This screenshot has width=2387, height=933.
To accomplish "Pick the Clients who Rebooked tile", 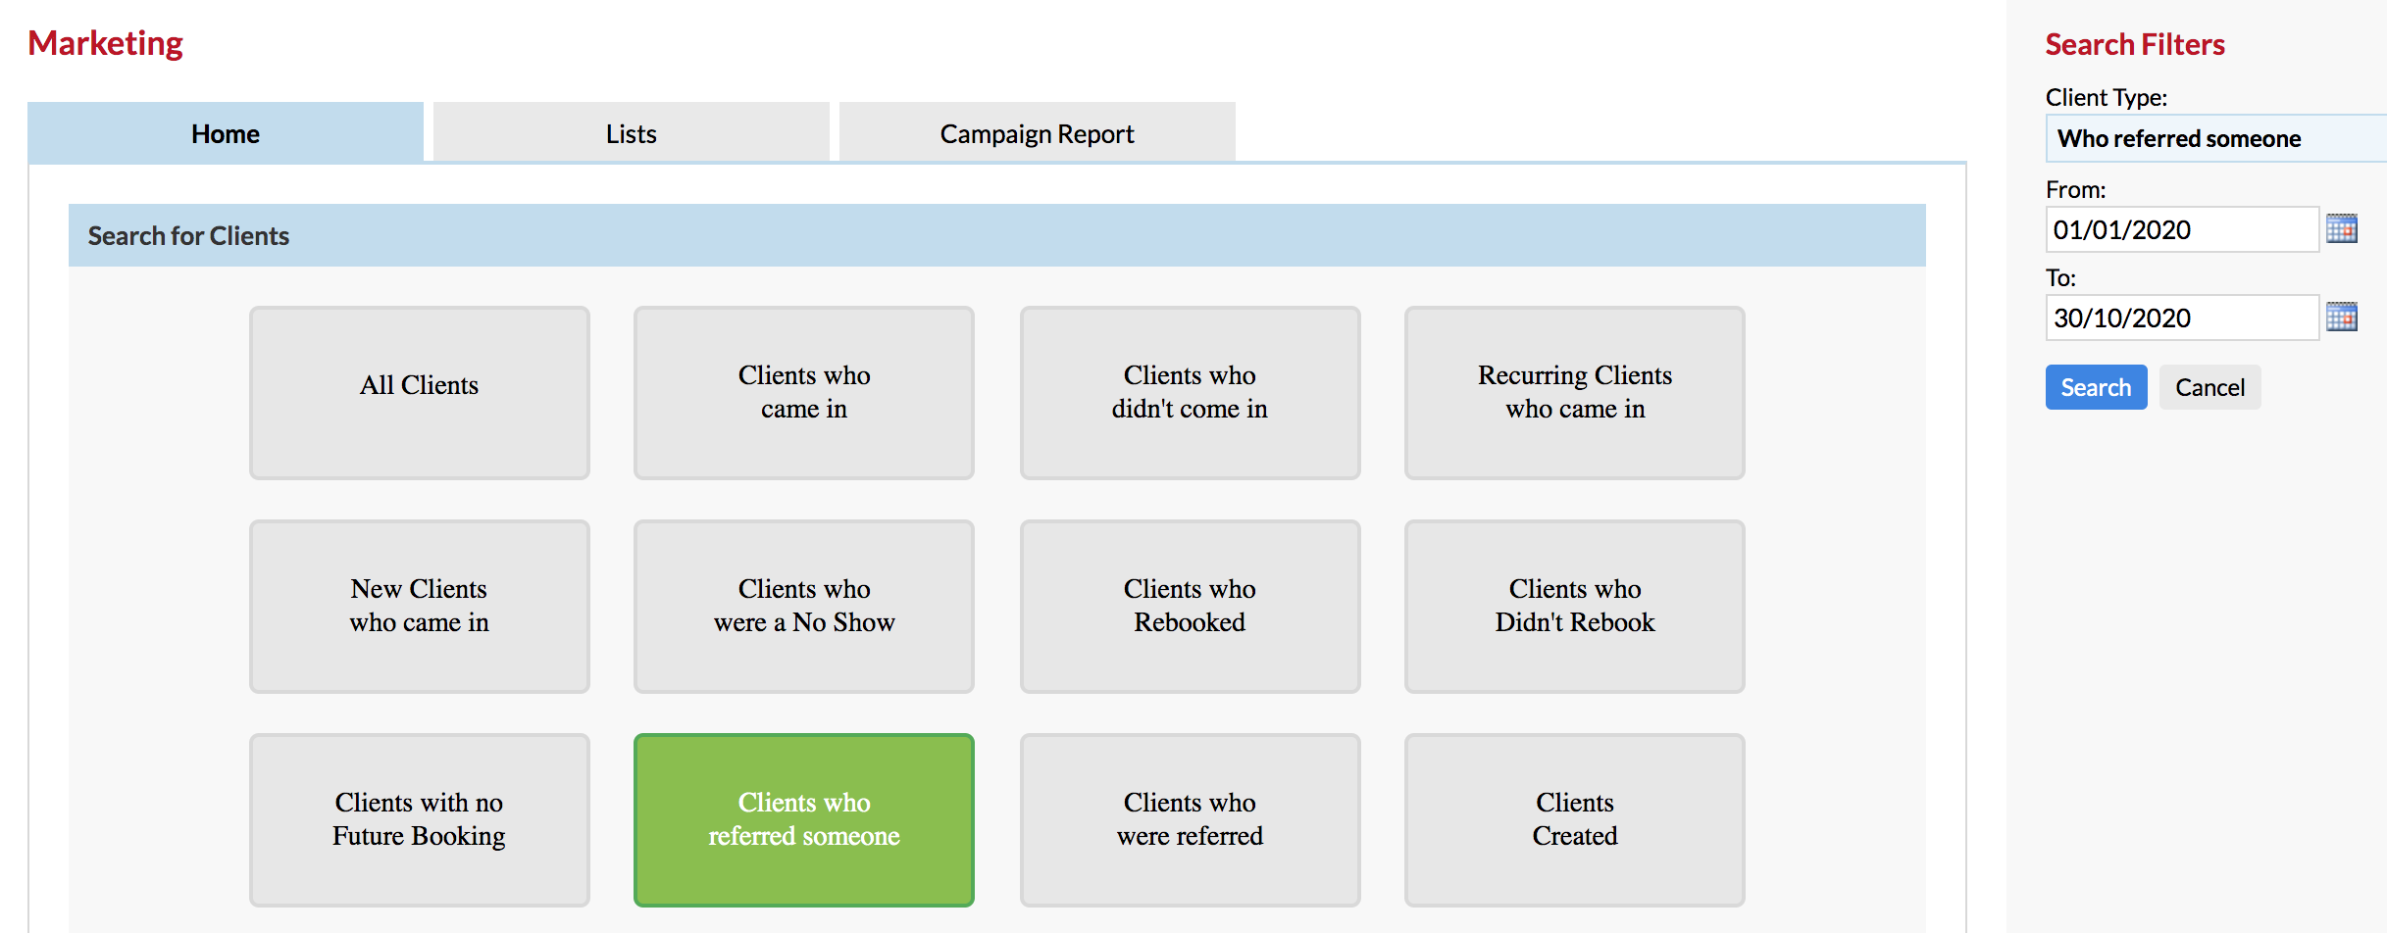I will pyautogui.click(x=1190, y=607).
